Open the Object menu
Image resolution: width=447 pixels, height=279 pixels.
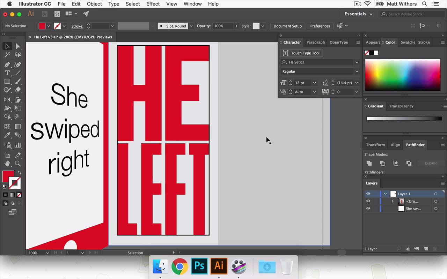(x=94, y=4)
